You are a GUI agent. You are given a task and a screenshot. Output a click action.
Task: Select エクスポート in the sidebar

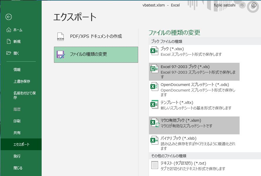click(x=21, y=144)
